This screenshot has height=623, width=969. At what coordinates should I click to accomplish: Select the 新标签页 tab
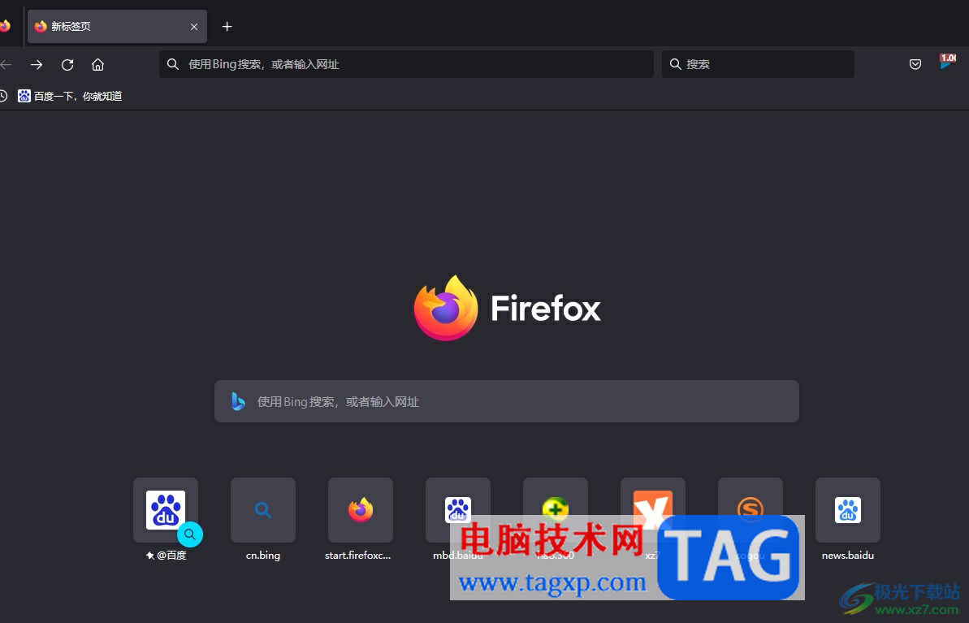[x=118, y=27]
